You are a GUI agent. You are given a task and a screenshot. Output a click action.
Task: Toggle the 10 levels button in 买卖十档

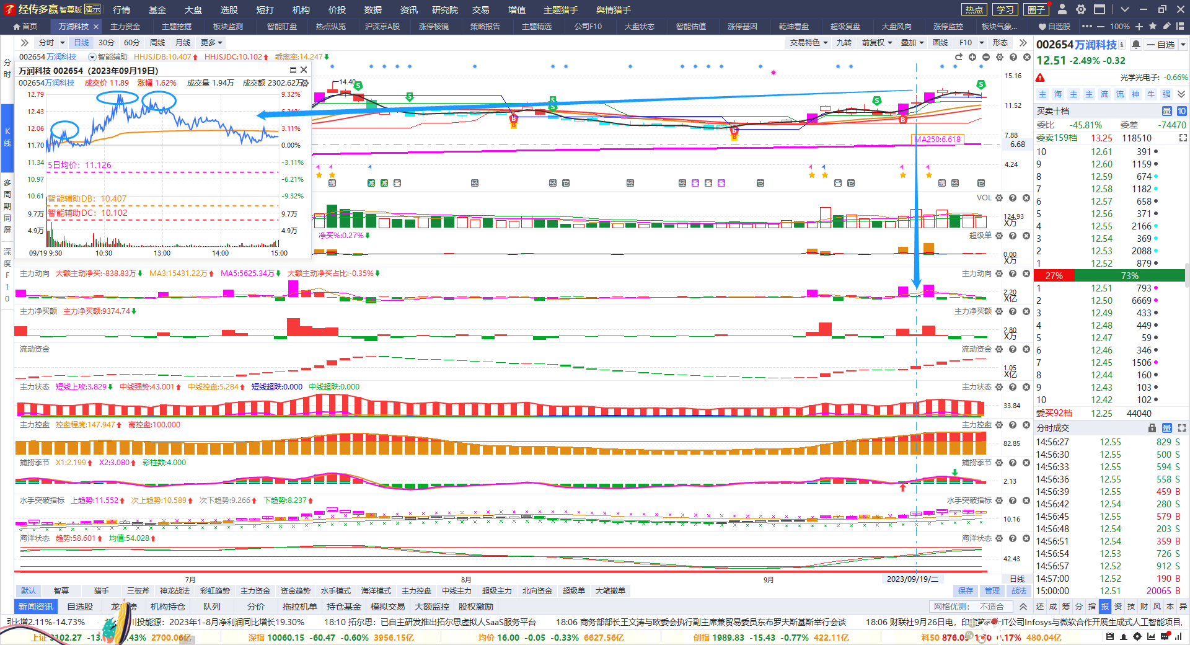pos(1181,111)
